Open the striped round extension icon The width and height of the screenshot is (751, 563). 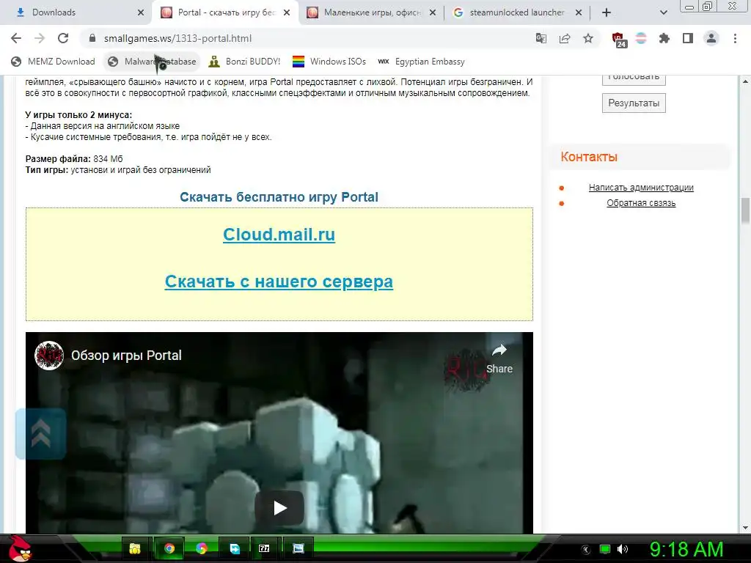point(641,38)
